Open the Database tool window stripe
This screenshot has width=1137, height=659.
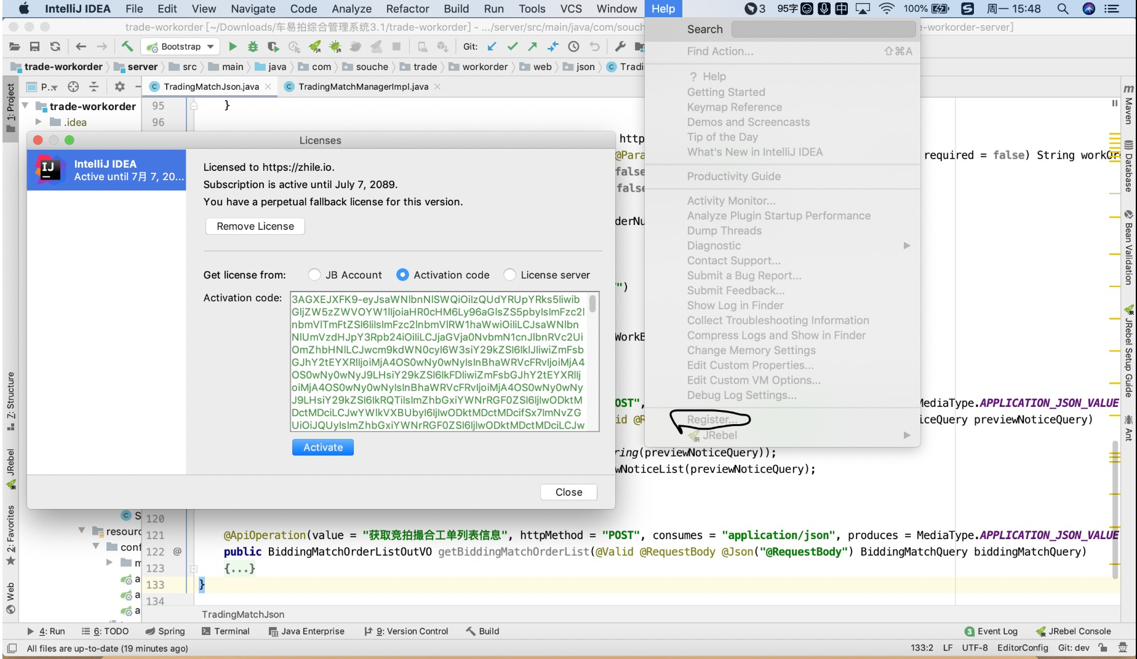1128,167
